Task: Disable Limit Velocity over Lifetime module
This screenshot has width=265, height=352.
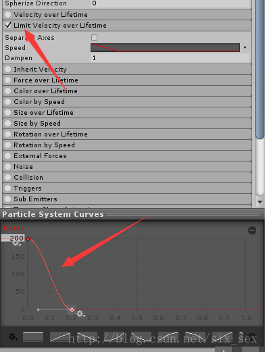Action: click(8, 25)
